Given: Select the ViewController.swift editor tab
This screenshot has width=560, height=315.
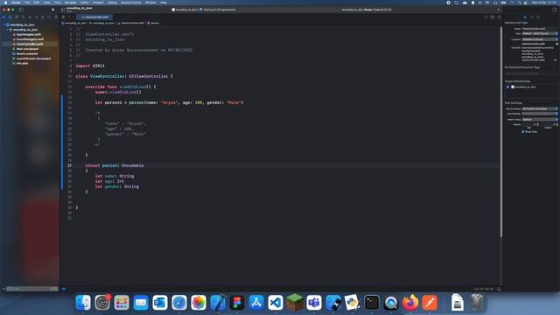Looking at the screenshot, I should click(x=94, y=17).
